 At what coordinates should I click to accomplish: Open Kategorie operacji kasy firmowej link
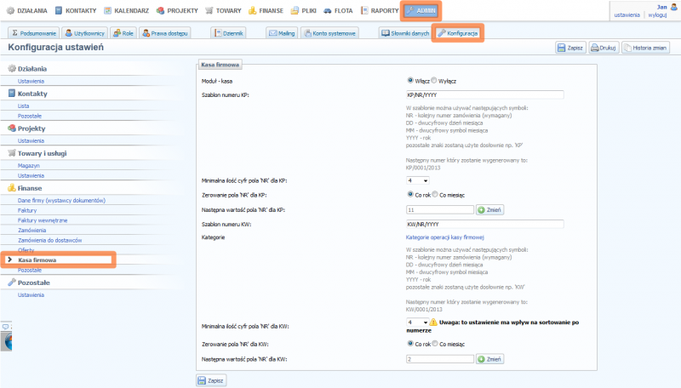click(445, 237)
